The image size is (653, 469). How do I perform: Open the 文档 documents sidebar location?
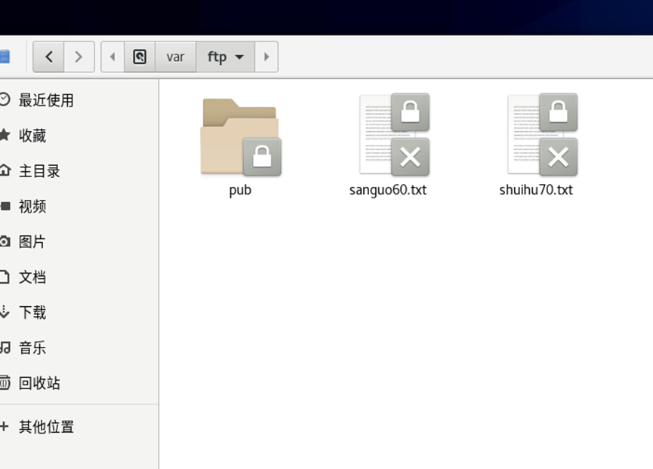point(79,277)
